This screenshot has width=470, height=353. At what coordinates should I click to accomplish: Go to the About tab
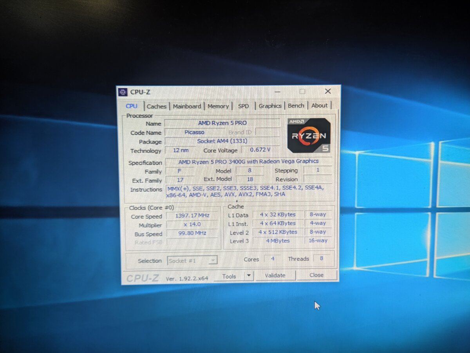pyautogui.click(x=320, y=106)
